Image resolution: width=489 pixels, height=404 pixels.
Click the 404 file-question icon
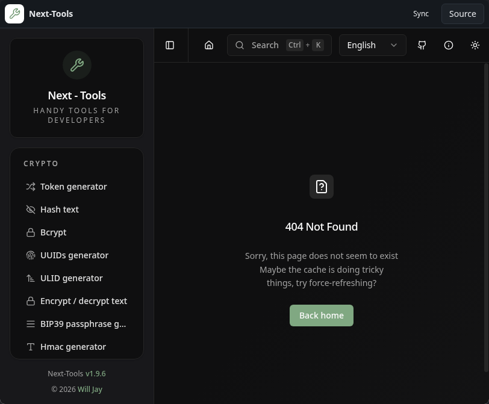(x=321, y=187)
